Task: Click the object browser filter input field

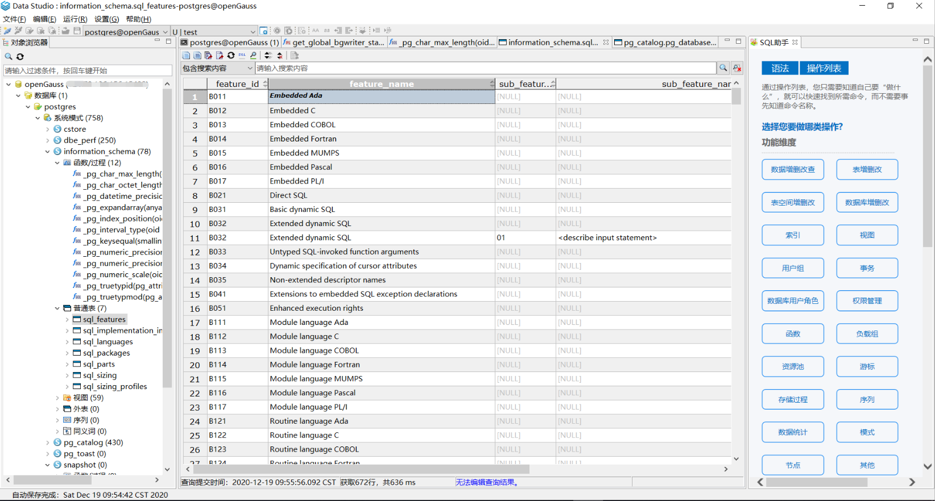Action: pos(88,70)
